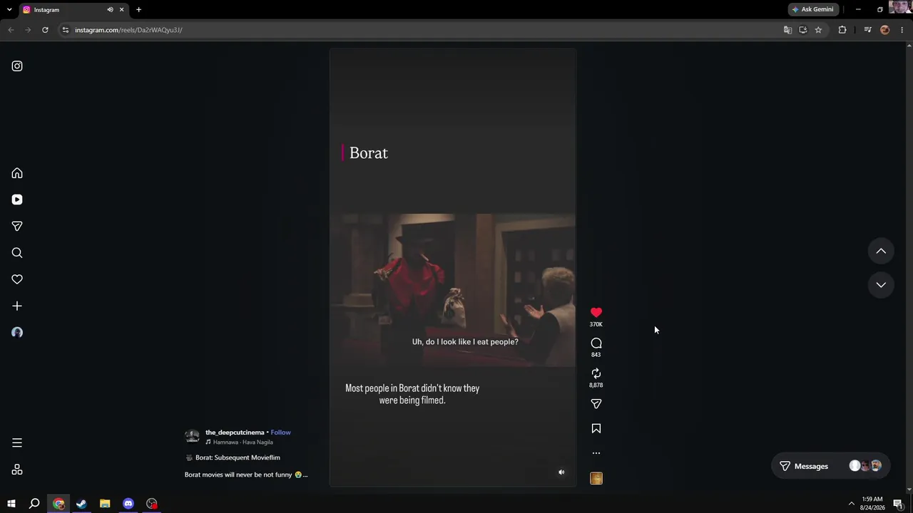Viewport: 913px width, 513px height.
Task: Go forward in browser history
Action: [x=28, y=30]
